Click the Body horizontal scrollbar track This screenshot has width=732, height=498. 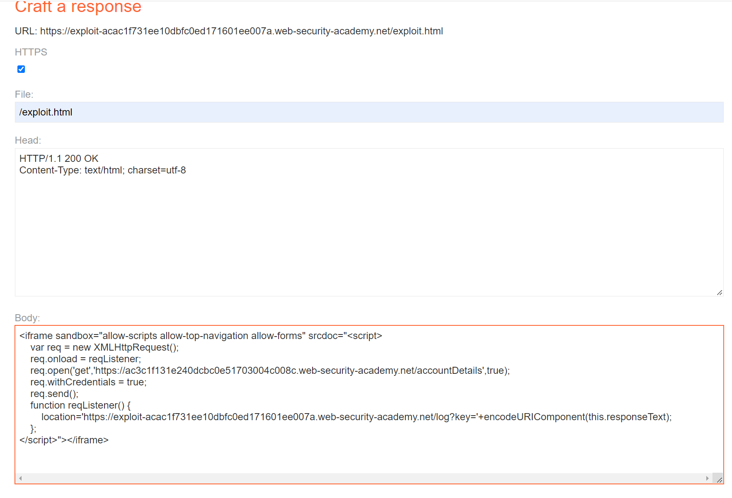click(x=364, y=479)
